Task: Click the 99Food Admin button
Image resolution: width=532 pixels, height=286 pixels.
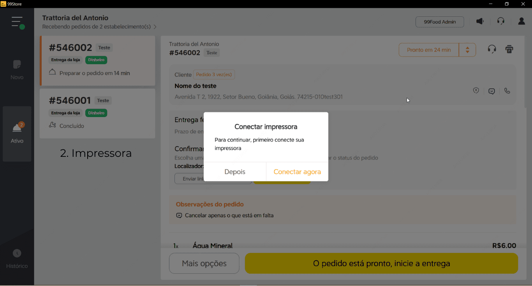Action: pyautogui.click(x=440, y=22)
